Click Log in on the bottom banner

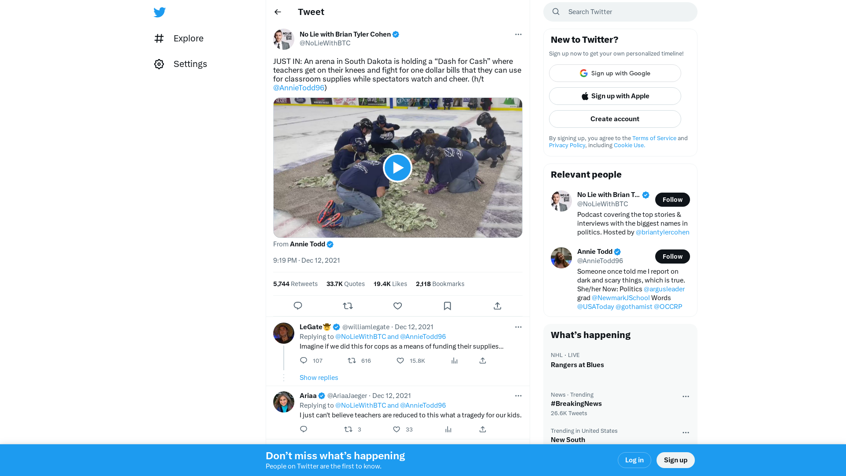pos(634,460)
